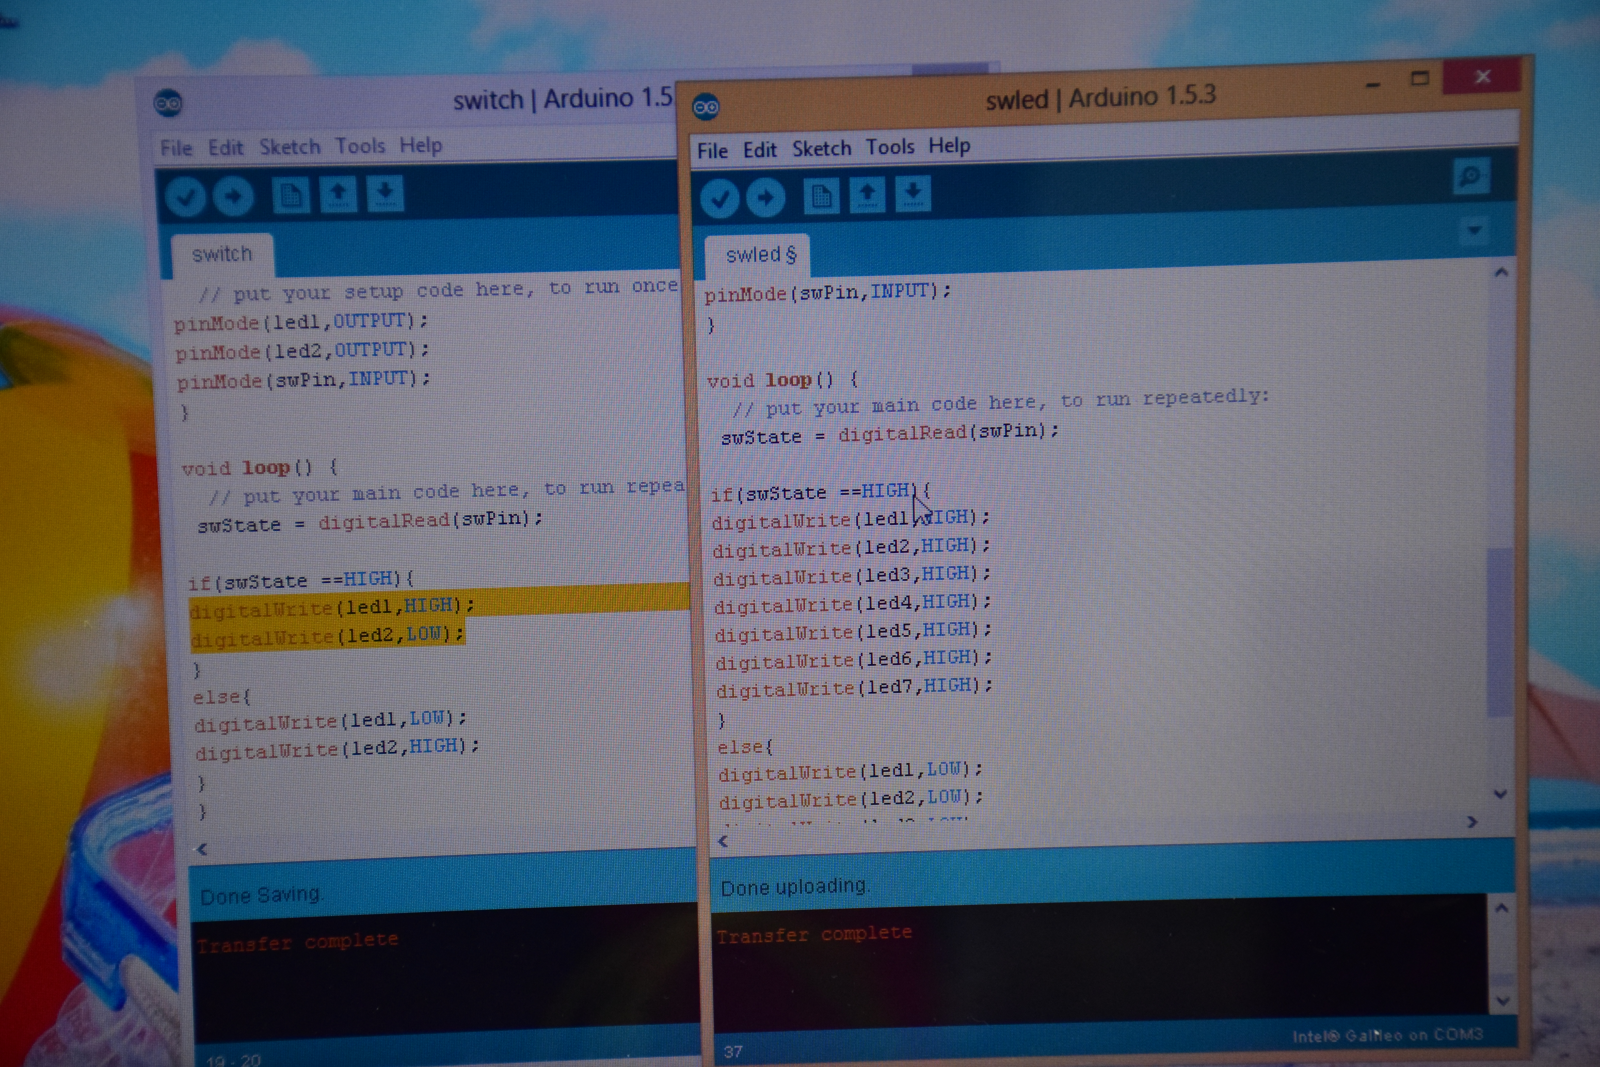Click 'switch | Arduino 1.5' title bar
1600x1067 pixels.
(563, 99)
